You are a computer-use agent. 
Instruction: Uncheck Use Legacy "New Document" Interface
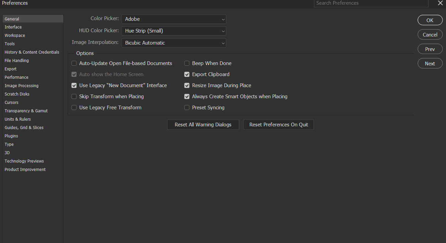(74, 85)
